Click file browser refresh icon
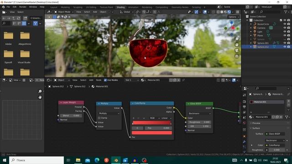This screenshot has width=292, height=164. coord(18,18)
